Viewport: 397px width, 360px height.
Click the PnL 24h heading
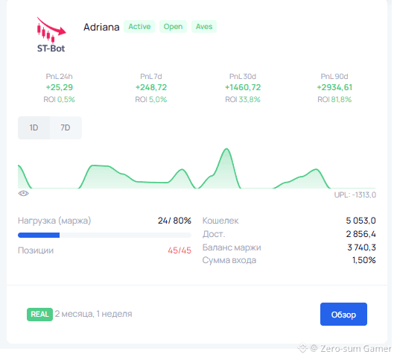(x=60, y=77)
